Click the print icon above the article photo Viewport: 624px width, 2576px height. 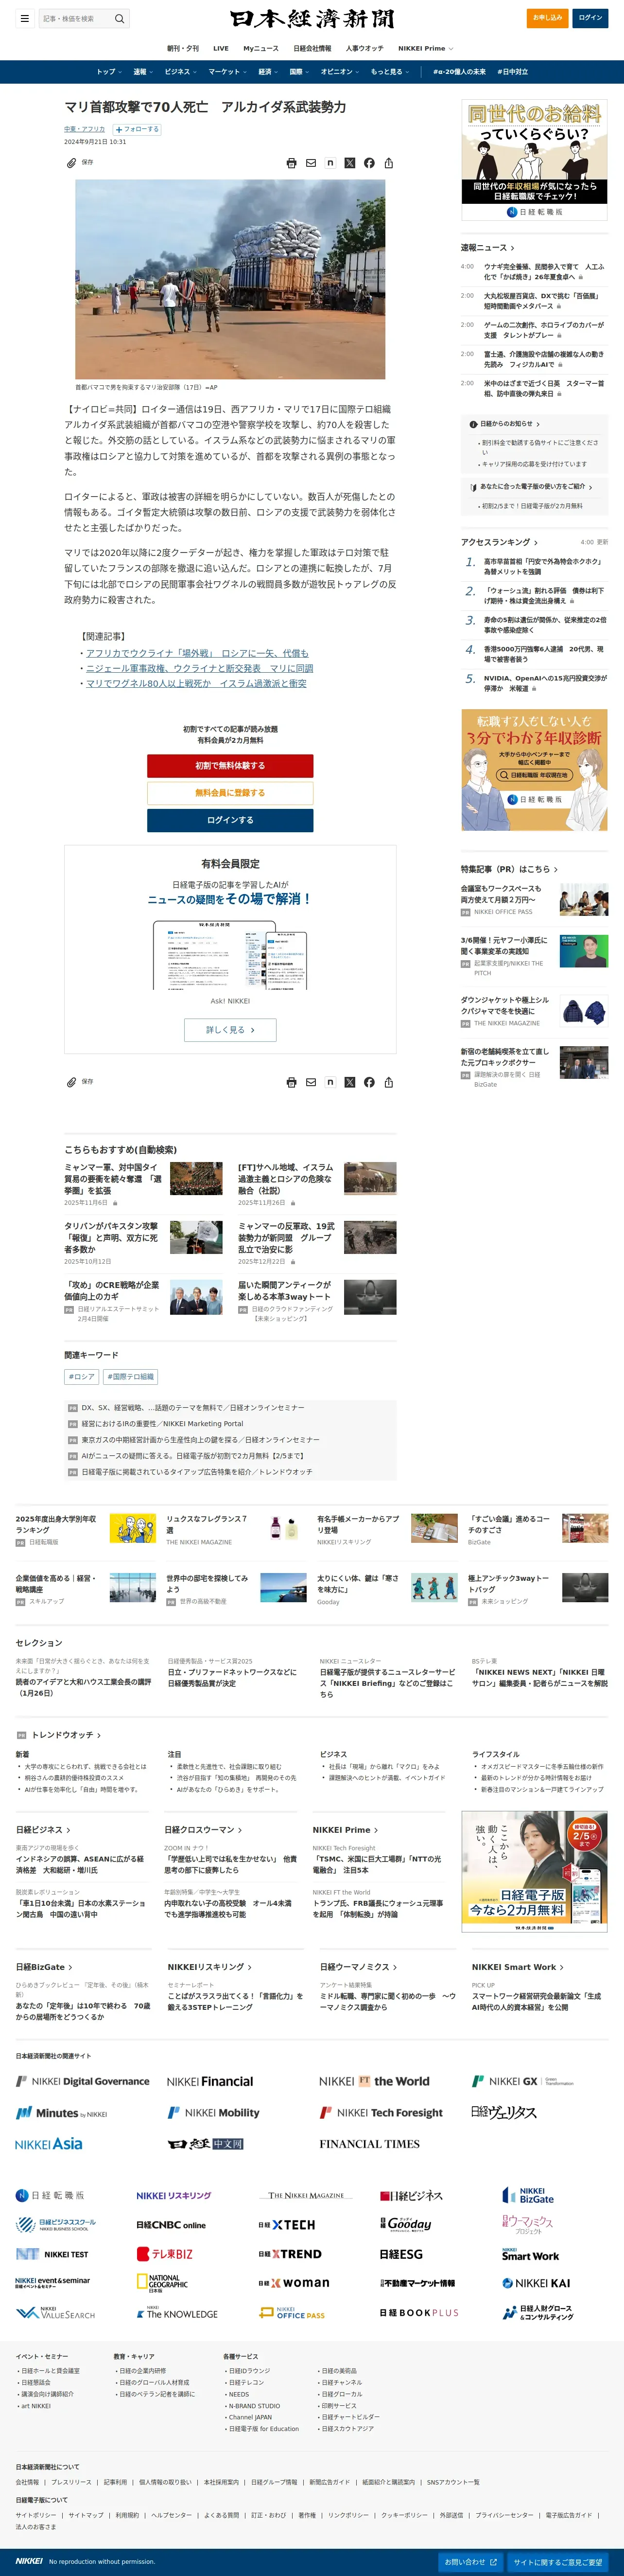tap(292, 163)
